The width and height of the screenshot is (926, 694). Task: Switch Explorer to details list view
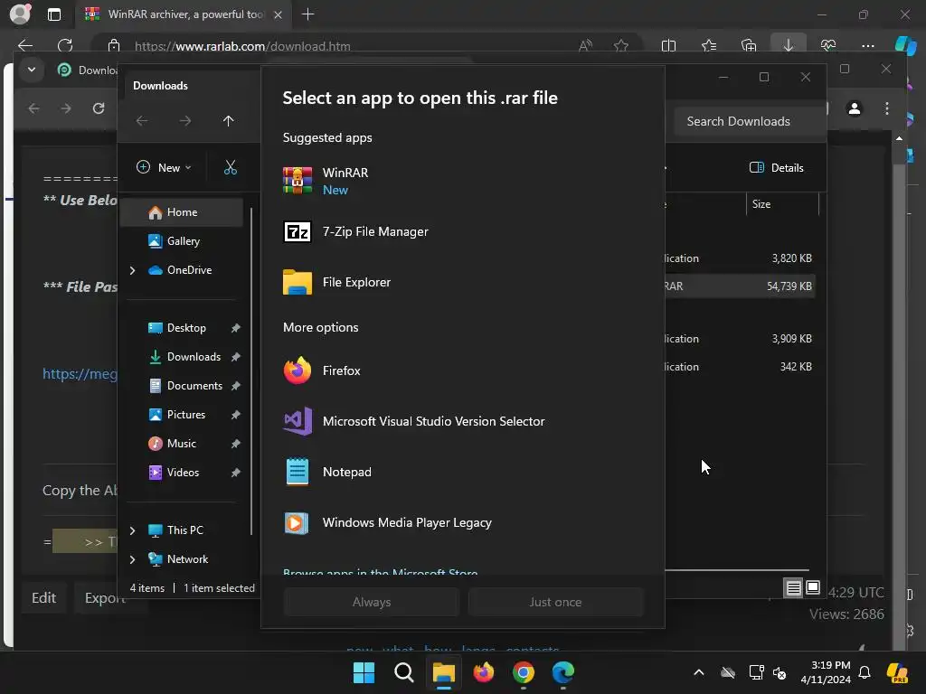tap(793, 587)
